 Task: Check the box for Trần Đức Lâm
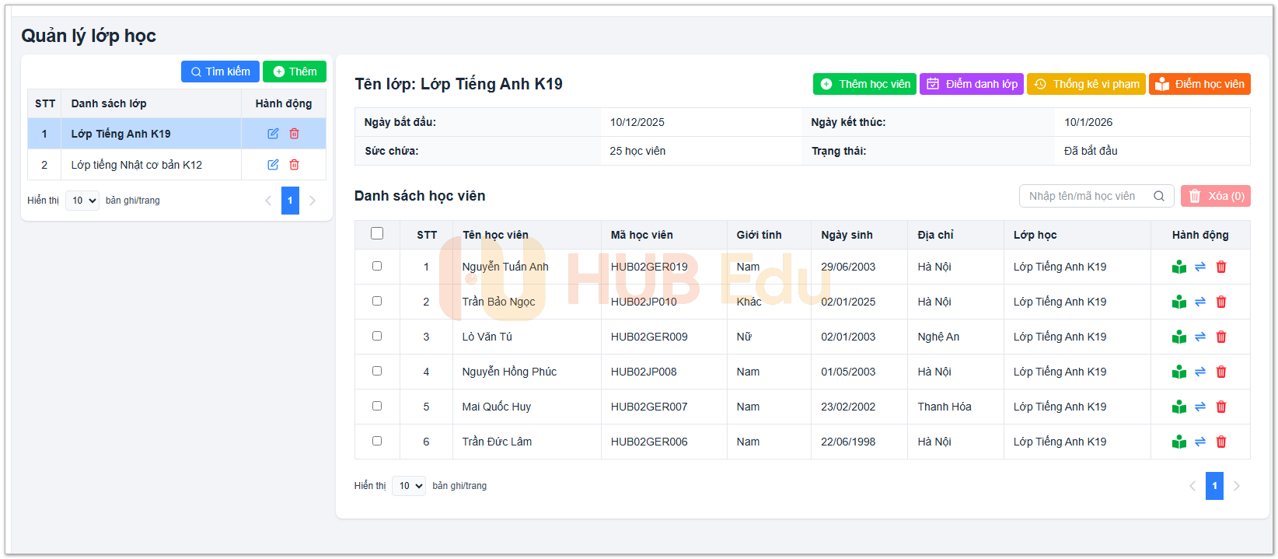[x=377, y=441]
